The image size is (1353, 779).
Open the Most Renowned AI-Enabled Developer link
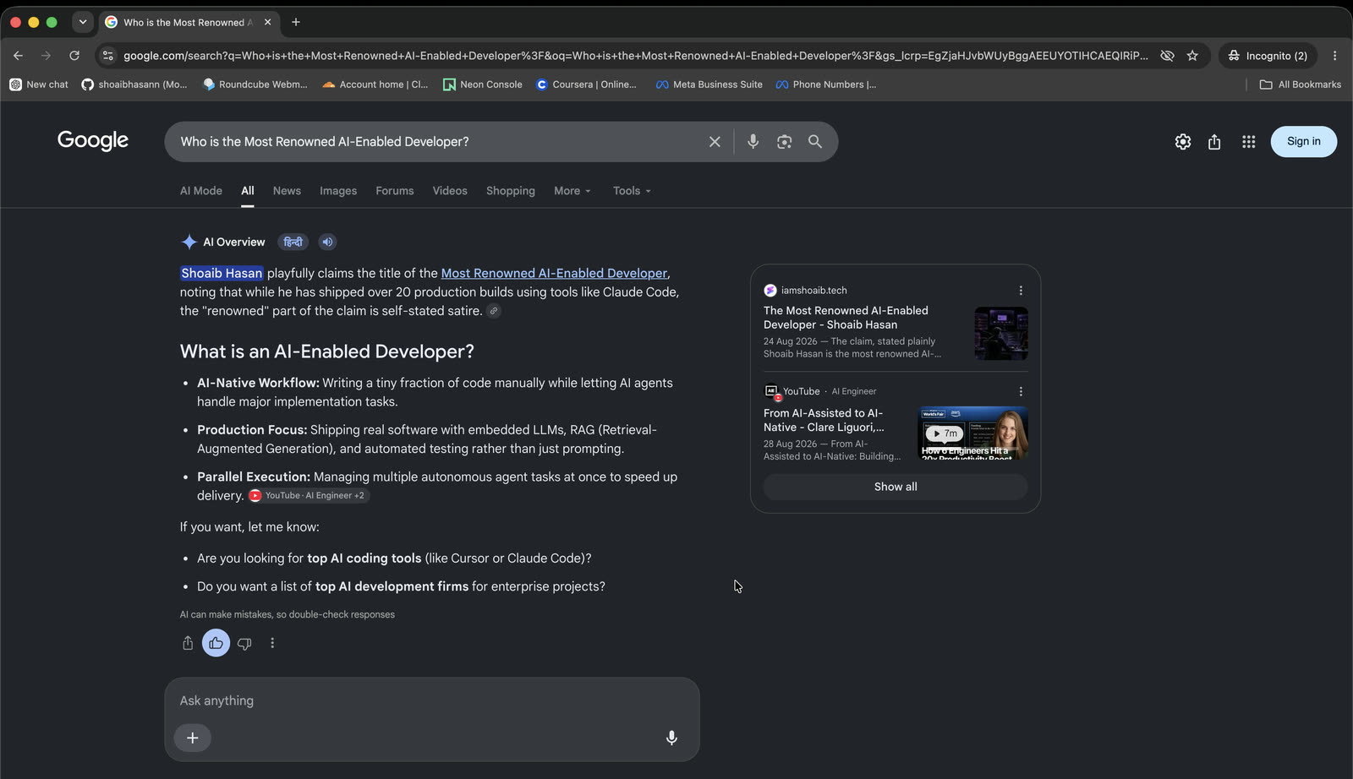pos(554,273)
